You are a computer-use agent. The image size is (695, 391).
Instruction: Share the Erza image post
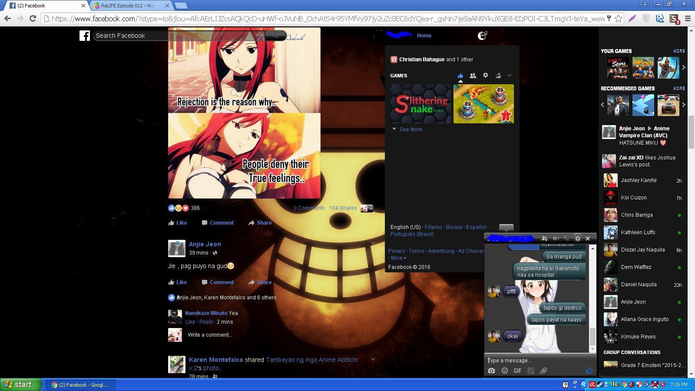pyautogui.click(x=260, y=223)
